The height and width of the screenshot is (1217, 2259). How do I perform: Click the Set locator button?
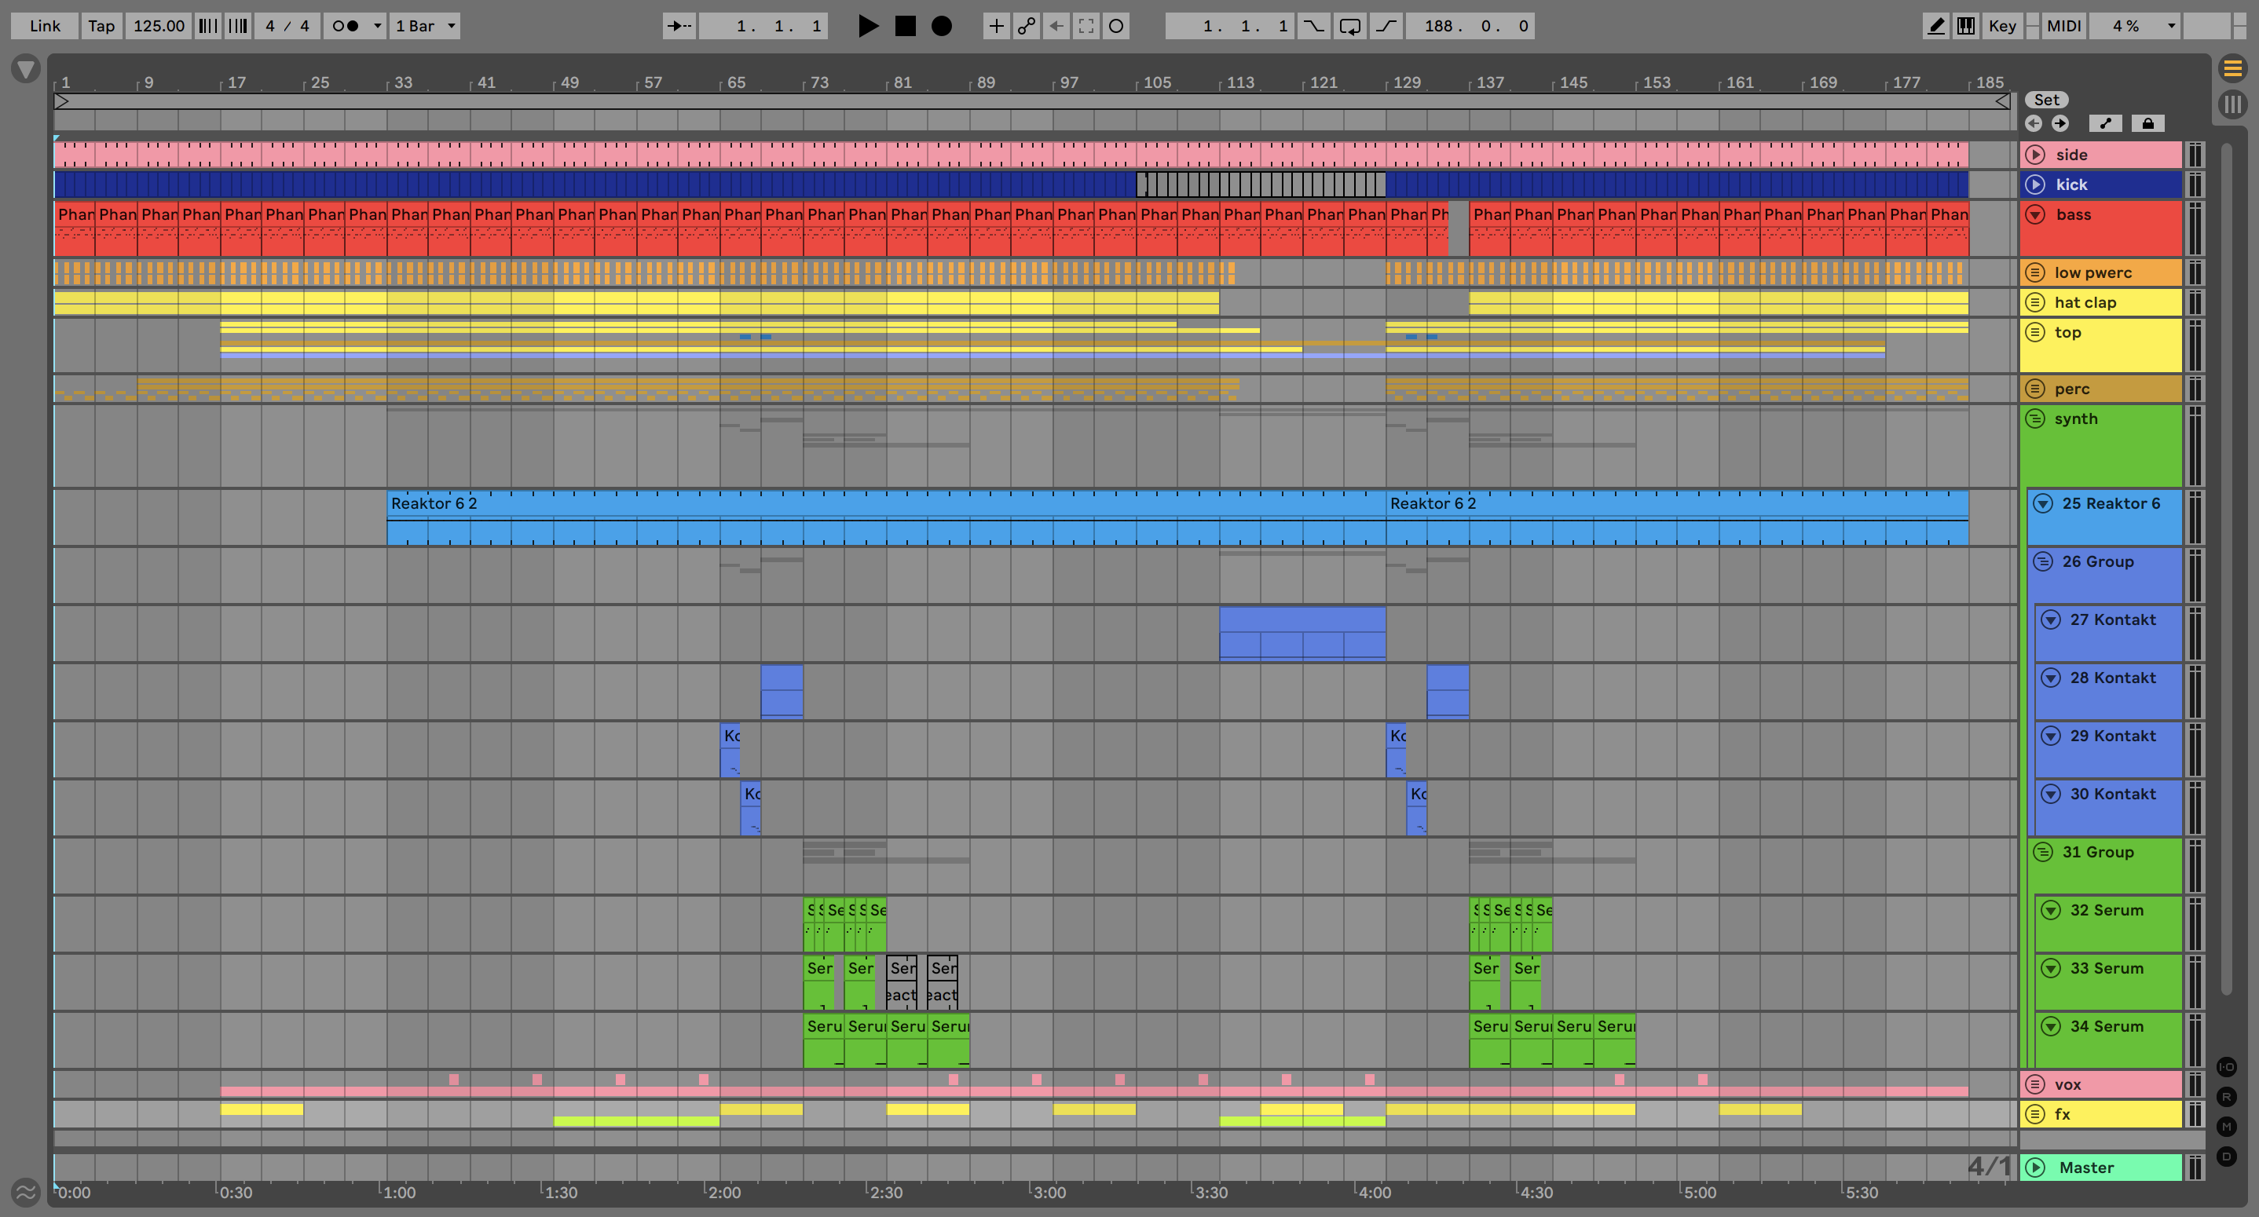tap(2046, 100)
